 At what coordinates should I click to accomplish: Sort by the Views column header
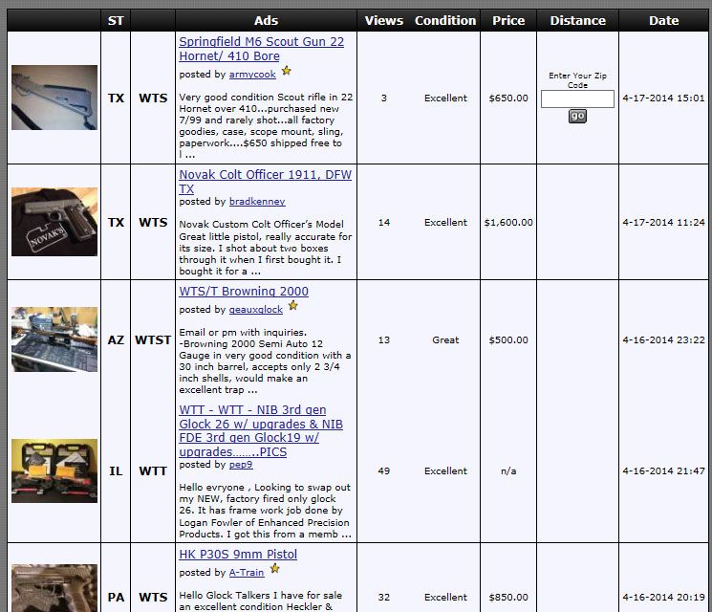(384, 21)
